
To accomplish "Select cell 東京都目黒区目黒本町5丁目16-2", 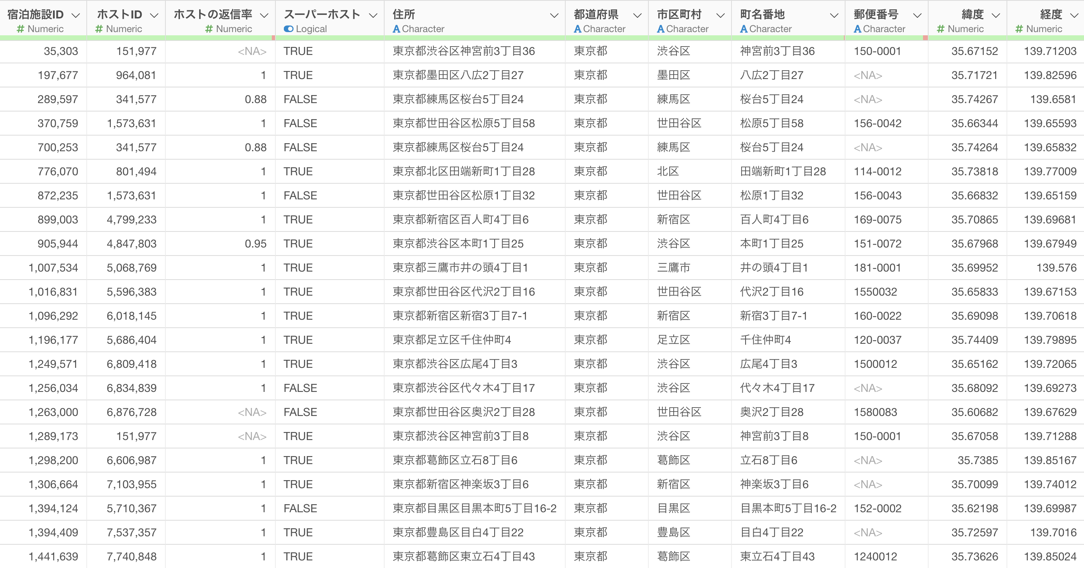I will pyautogui.click(x=474, y=508).
